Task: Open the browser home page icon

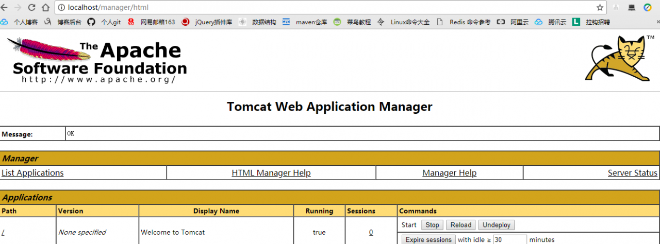Action: [x=45, y=8]
